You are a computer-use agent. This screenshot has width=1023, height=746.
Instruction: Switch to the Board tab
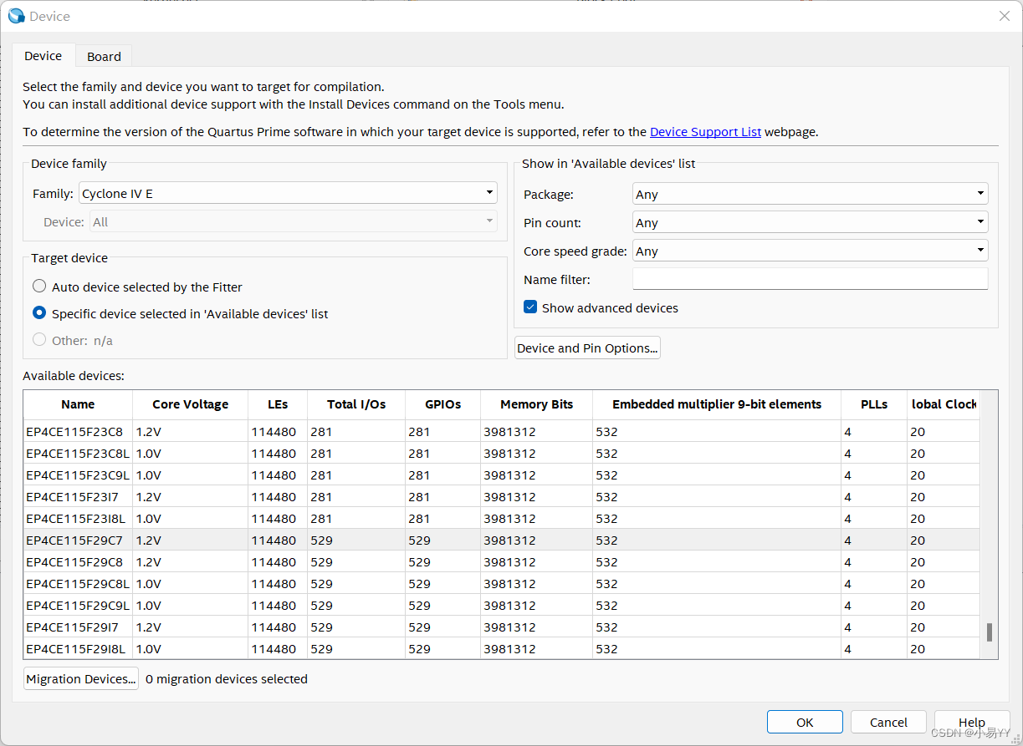tap(104, 56)
